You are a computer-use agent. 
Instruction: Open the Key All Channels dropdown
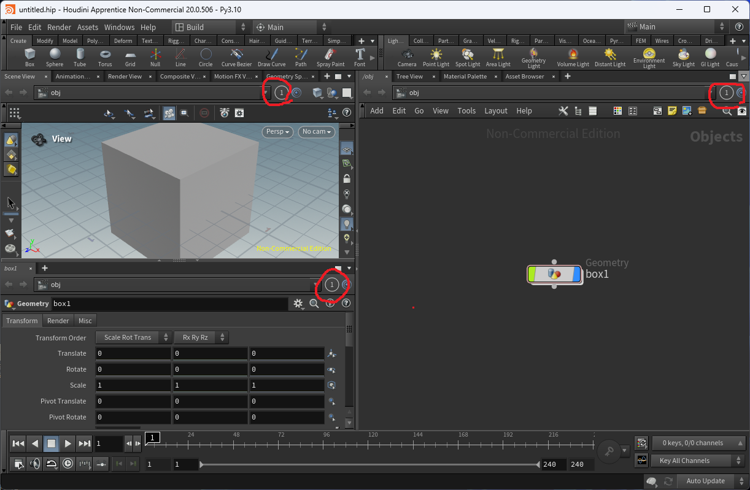(698, 461)
